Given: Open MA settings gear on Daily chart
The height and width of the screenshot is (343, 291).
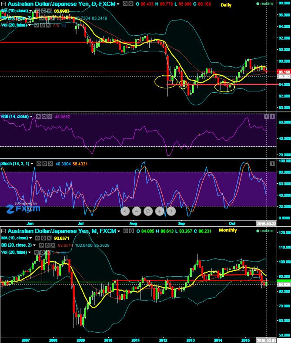Looking at the screenshot, I should click(x=43, y=11).
